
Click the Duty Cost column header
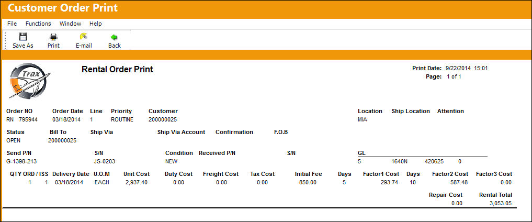(179, 174)
